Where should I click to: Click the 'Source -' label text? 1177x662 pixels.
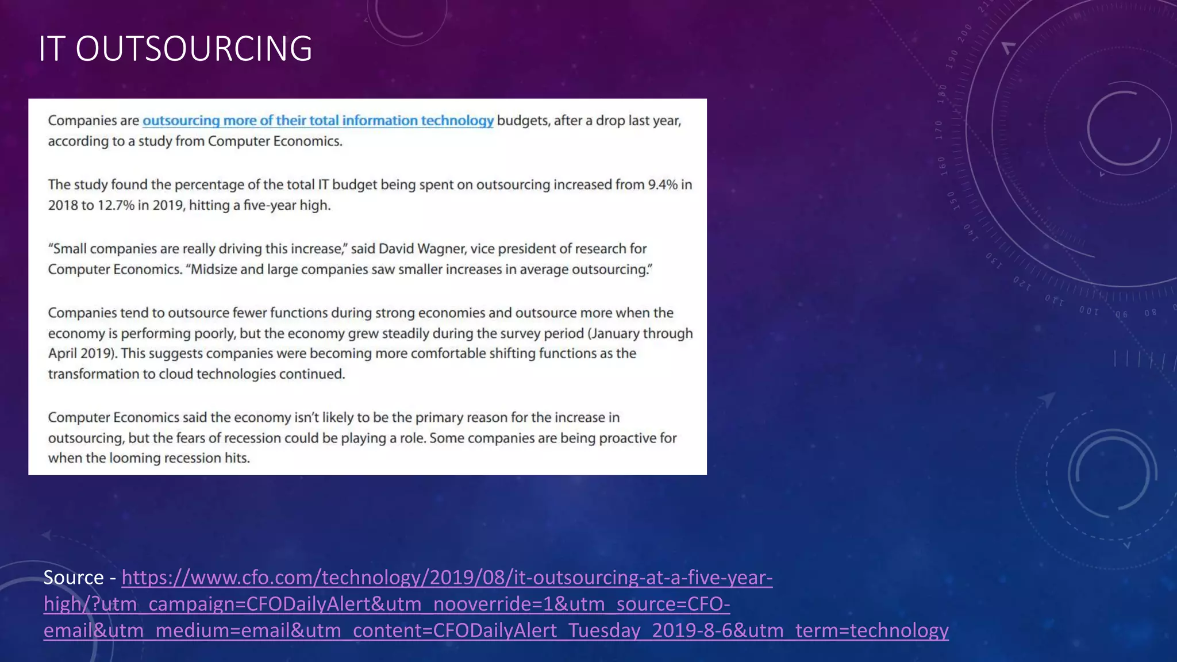(x=74, y=577)
